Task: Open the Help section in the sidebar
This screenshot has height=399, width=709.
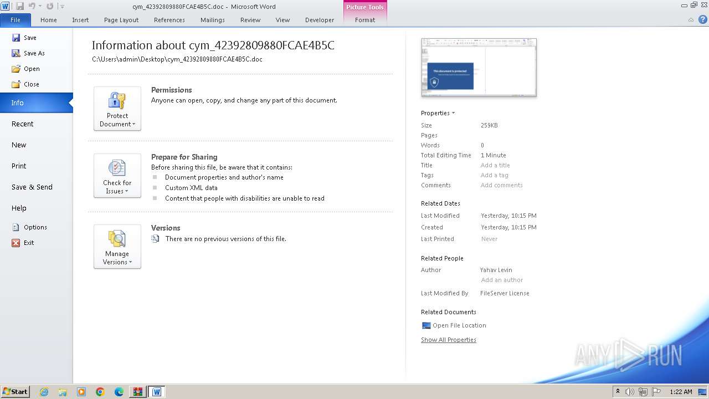Action: [19, 208]
